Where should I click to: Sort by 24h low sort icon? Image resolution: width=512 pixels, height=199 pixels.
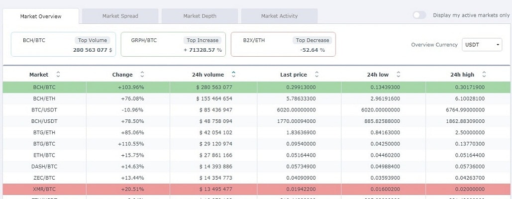(x=398, y=75)
